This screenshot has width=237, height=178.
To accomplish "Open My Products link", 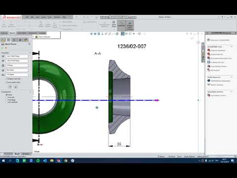I will (x=213, y=70).
